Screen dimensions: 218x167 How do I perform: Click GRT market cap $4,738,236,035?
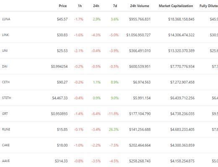(x=182, y=114)
